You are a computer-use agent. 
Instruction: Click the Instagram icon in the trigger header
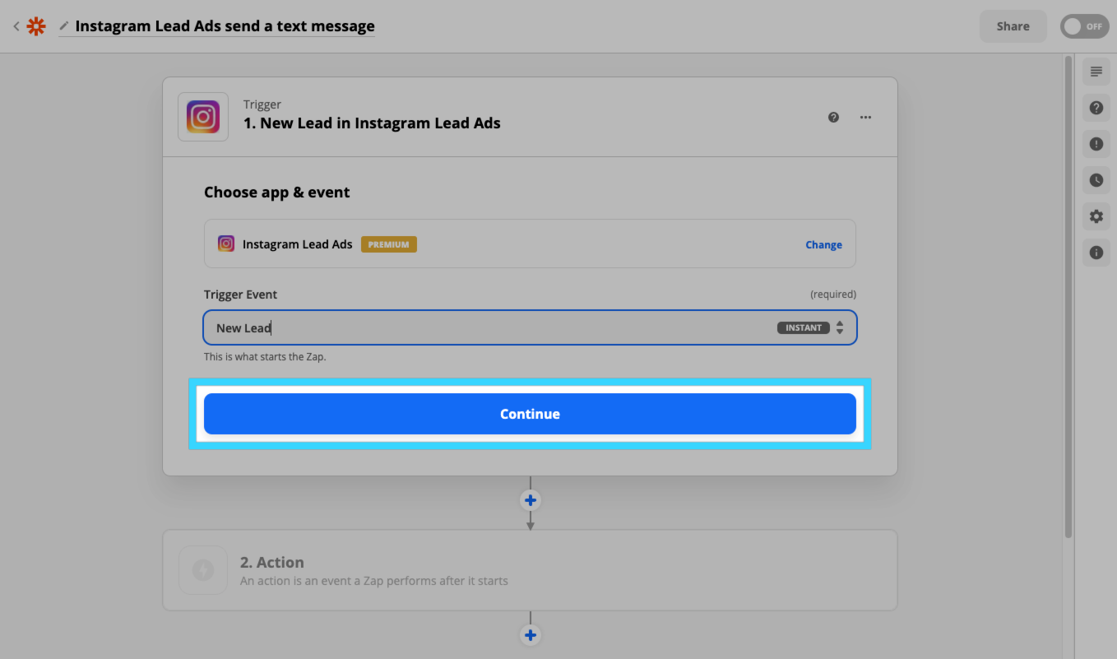click(x=203, y=117)
